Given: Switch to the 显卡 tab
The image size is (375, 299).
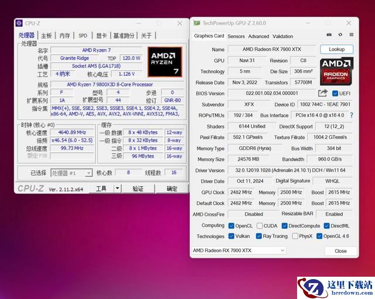Looking at the screenshot, I should coord(101,36).
